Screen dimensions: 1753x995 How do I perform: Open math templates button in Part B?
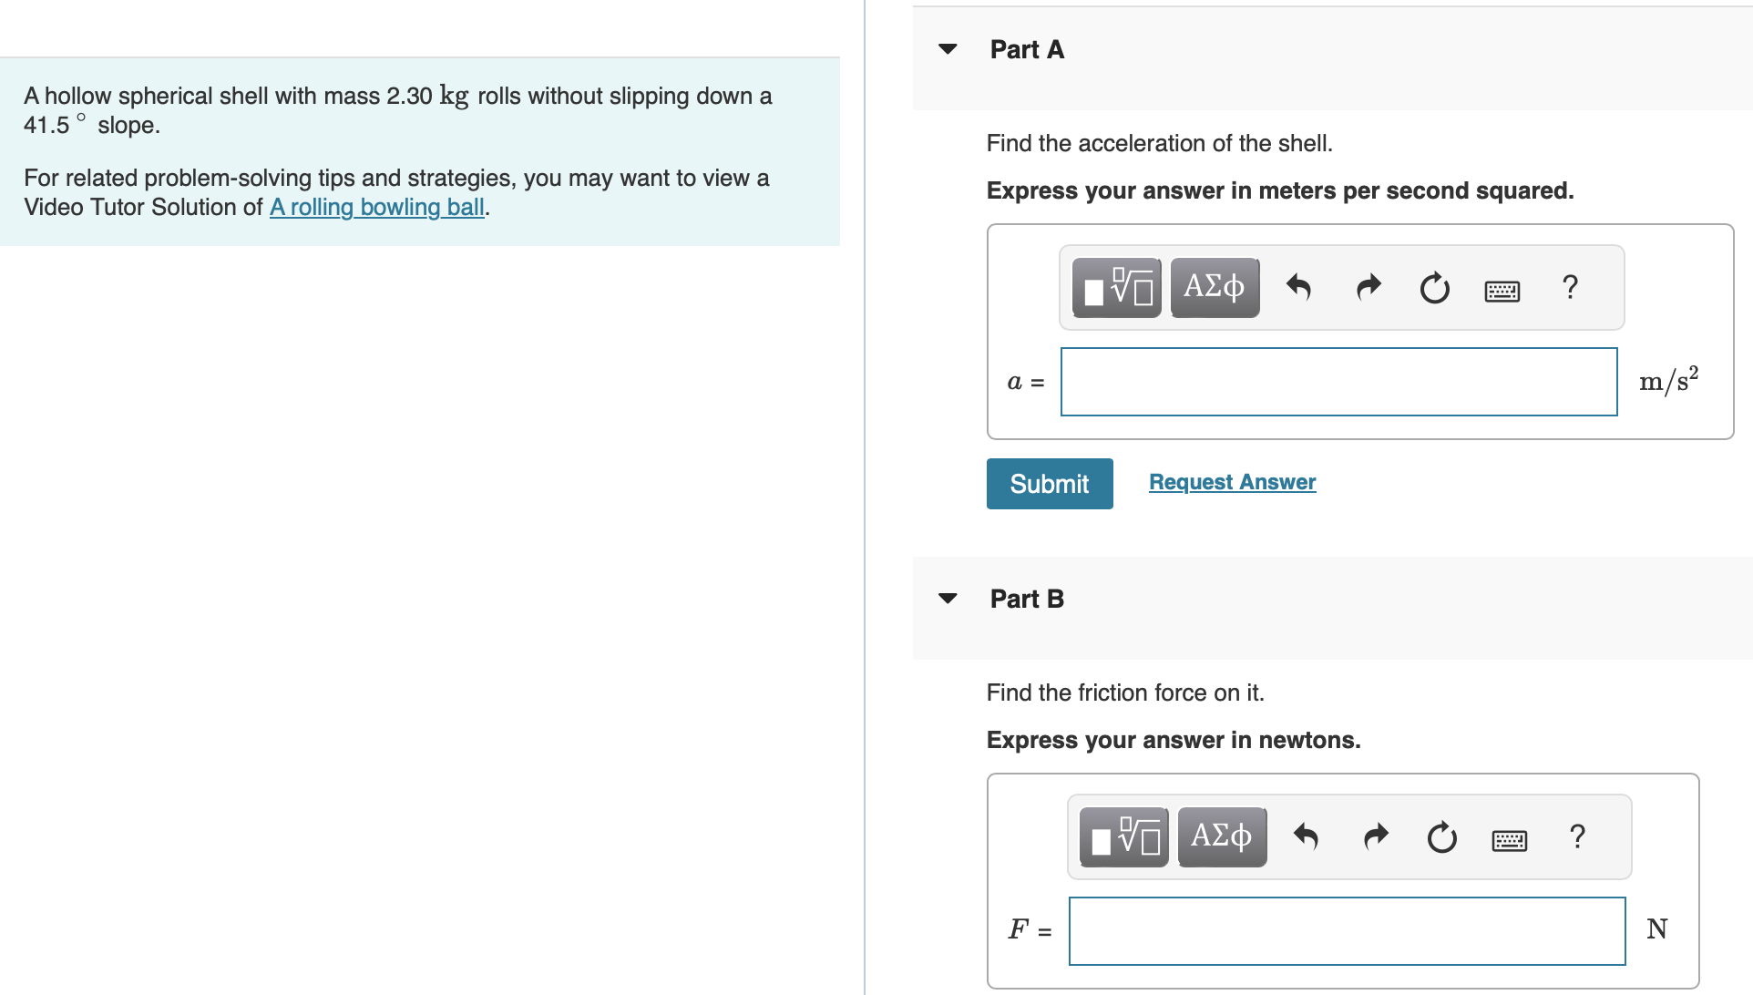(x=1123, y=837)
